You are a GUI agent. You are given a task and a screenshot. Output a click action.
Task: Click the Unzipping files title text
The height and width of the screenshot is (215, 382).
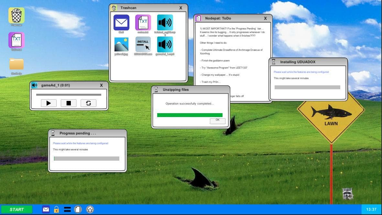point(176,90)
